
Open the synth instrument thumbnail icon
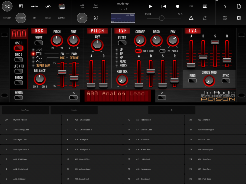coord(61,6)
